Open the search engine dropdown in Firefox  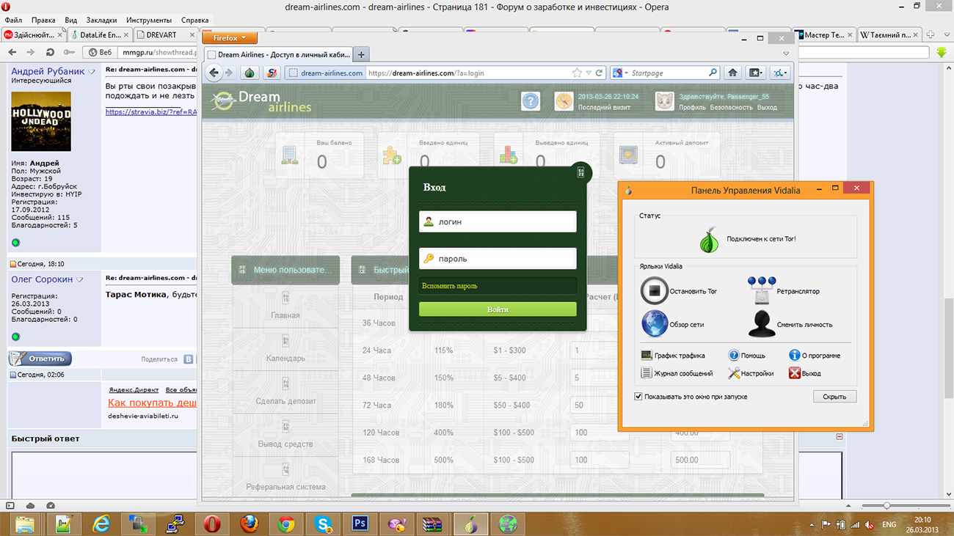pyautogui.click(x=619, y=73)
